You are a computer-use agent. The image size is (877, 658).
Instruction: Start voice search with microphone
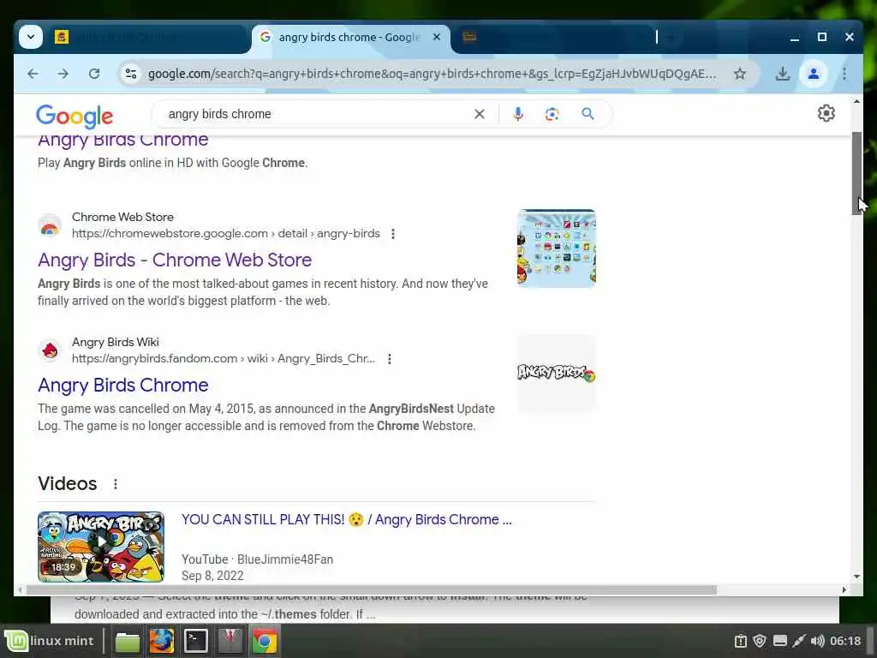coord(518,114)
